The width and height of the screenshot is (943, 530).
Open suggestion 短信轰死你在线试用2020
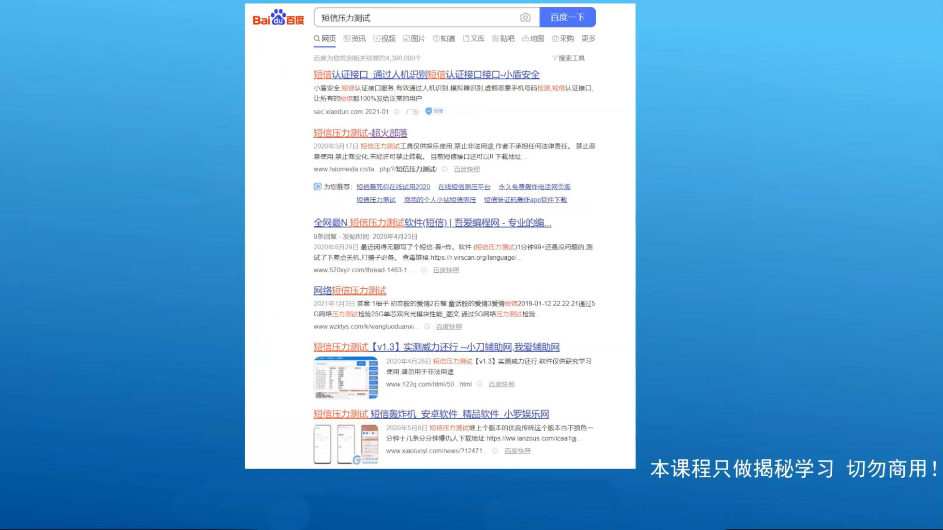click(x=393, y=187)
